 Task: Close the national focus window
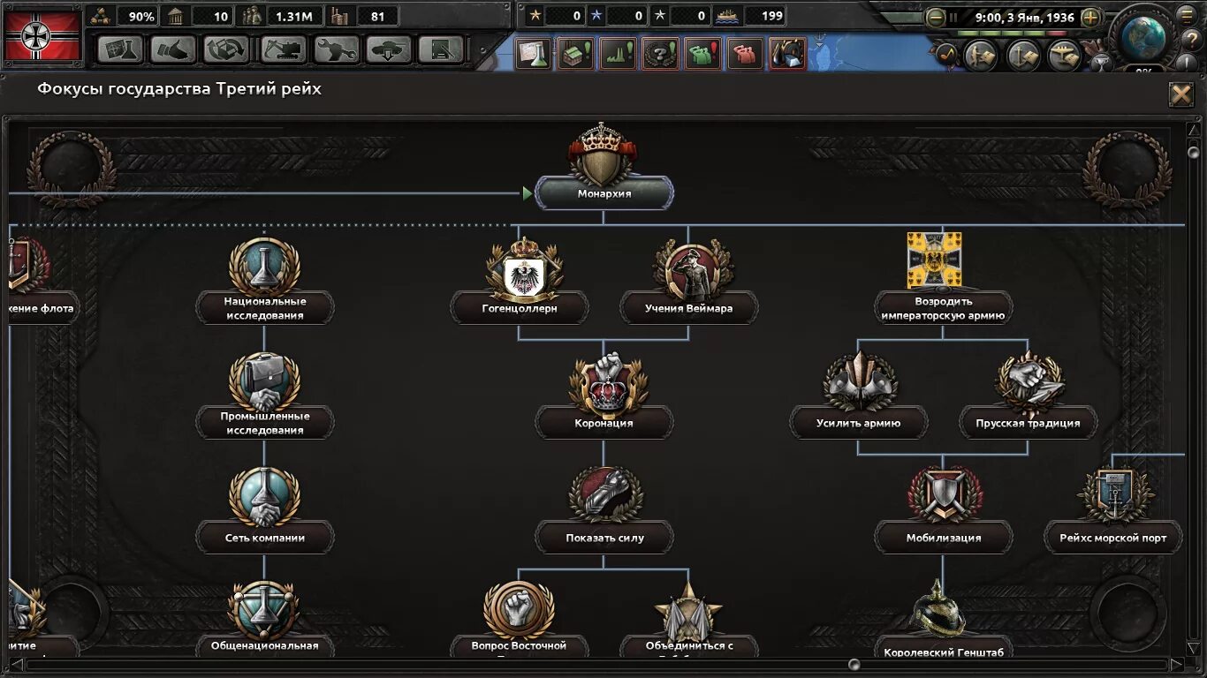[1180, 94]
